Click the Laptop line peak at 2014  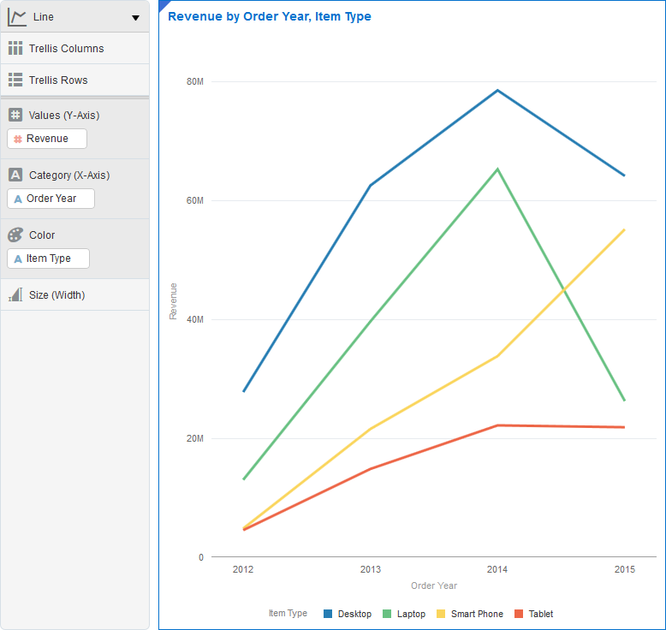click(x=497, y=169)
